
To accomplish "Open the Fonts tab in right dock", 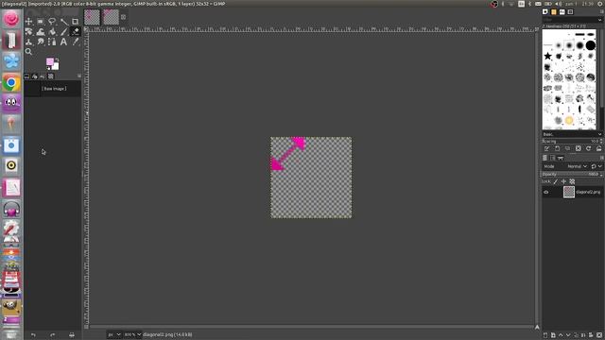I will coord(562,12).
